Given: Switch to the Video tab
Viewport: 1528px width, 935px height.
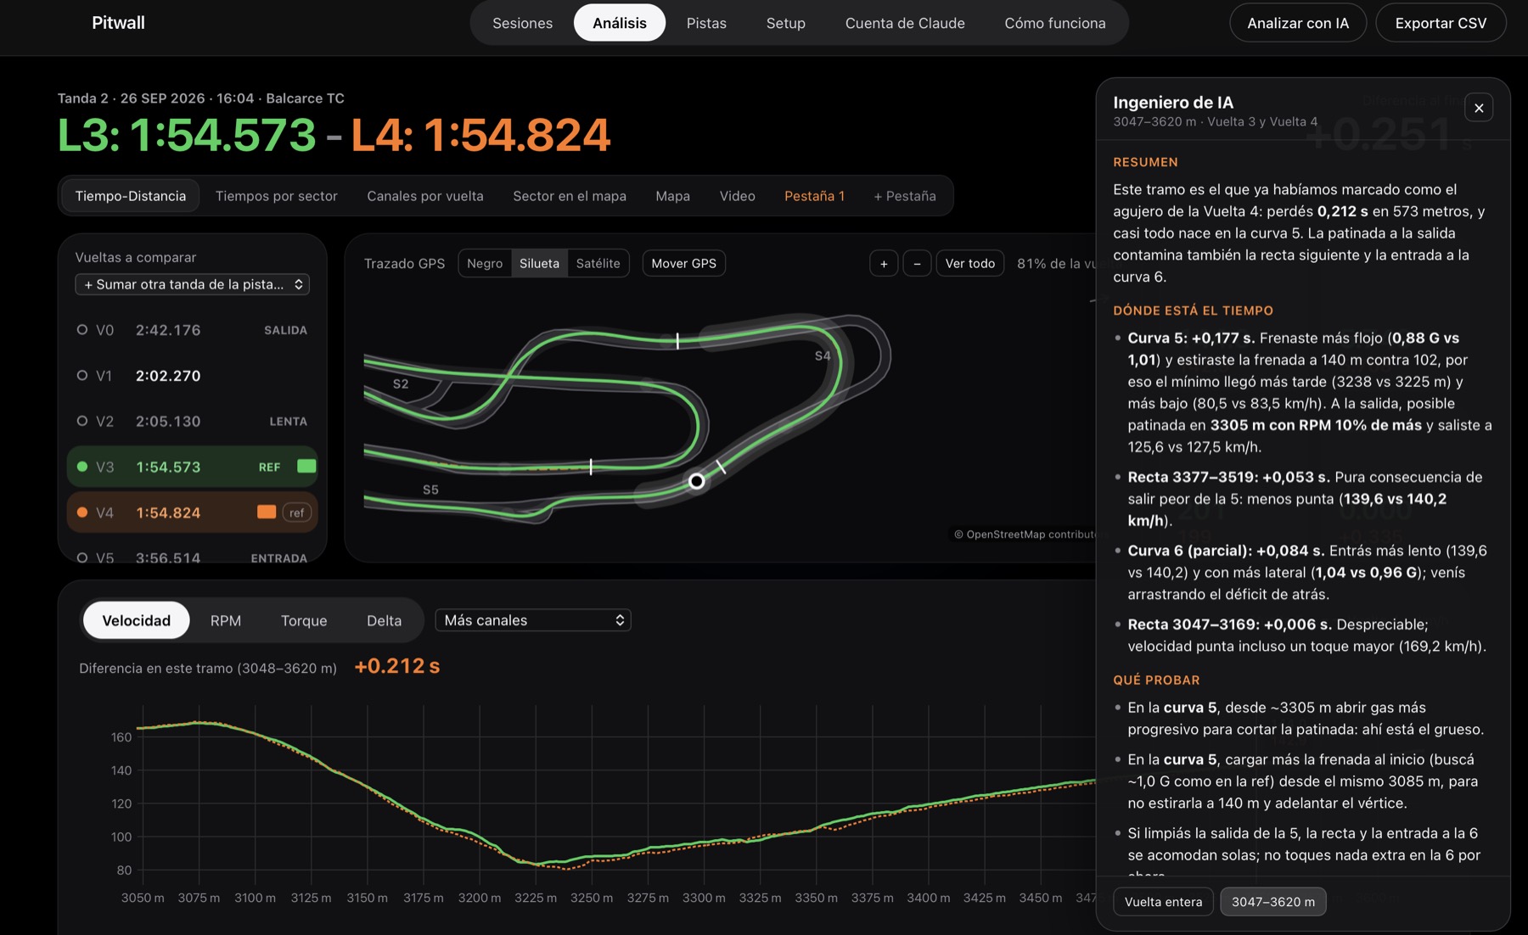Looking at the screenshot, I should pyautogui.click(x=737, y=196).
